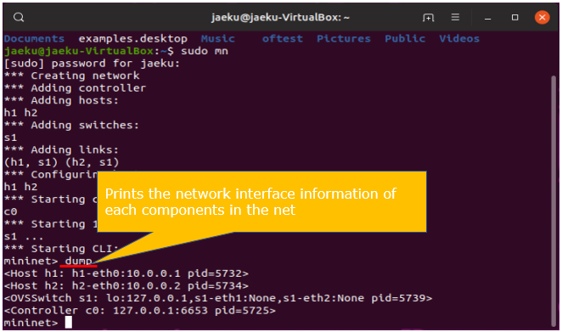Image resolution: width=562 pixels, height=332 pixels.
Task: Click the terminal vertical scrollbar
Action: pyautogui.click(x=554, y=200)
